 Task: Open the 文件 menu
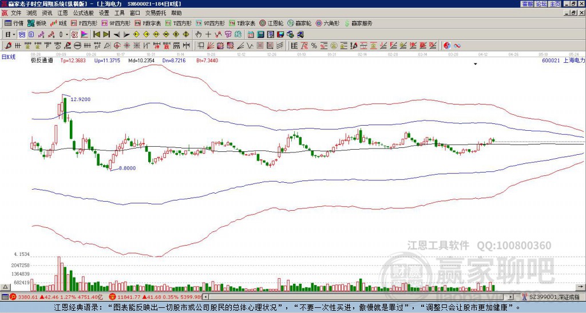[x=16, y=13]
